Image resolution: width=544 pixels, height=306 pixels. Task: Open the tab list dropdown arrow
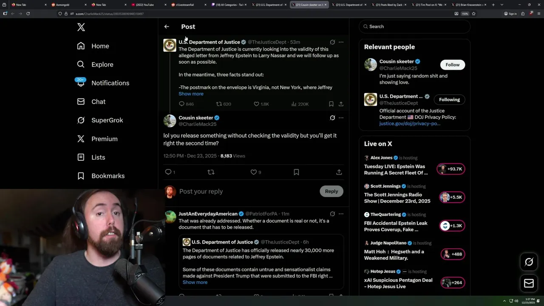501,5
